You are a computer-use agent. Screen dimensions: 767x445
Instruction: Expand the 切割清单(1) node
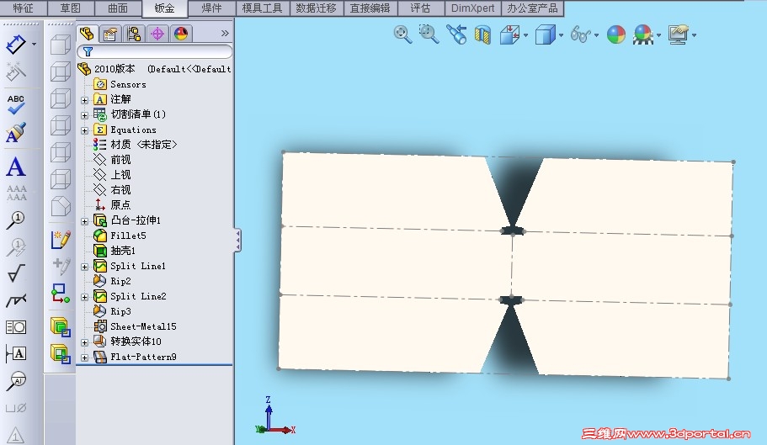pyautogui.click(x=84, y=115)
